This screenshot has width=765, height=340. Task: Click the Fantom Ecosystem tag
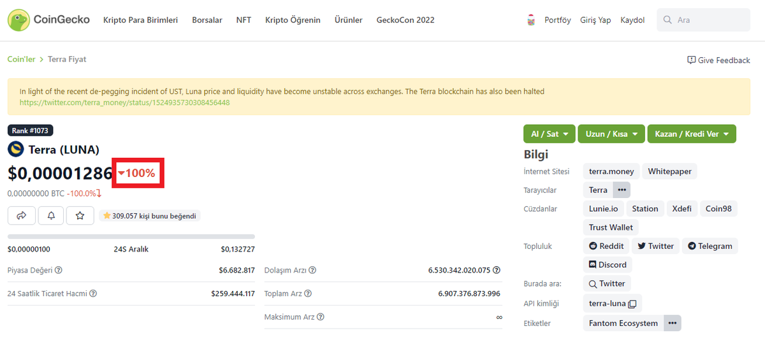pyautogui.click(x=623, y=323)
